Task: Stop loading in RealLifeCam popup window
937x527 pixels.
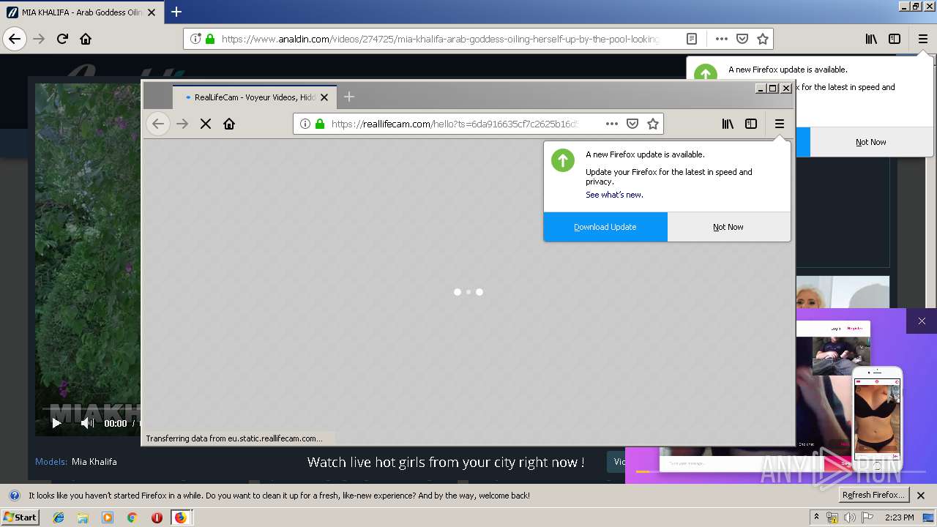Action: point(206,124)
